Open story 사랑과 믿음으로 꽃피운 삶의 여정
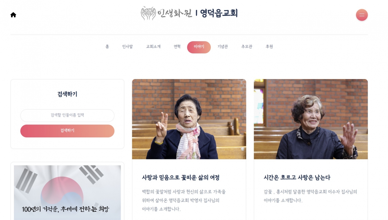388x220 pixels. point(181,178)
